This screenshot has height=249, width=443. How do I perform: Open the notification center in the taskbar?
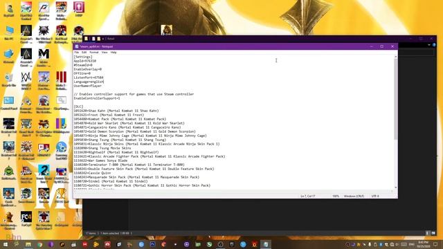(x=435, y=244)
